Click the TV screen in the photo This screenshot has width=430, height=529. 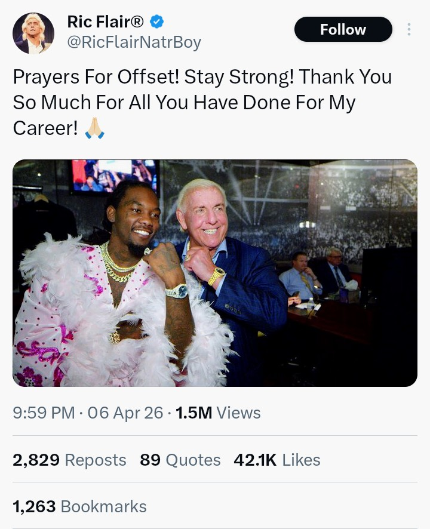114,176
